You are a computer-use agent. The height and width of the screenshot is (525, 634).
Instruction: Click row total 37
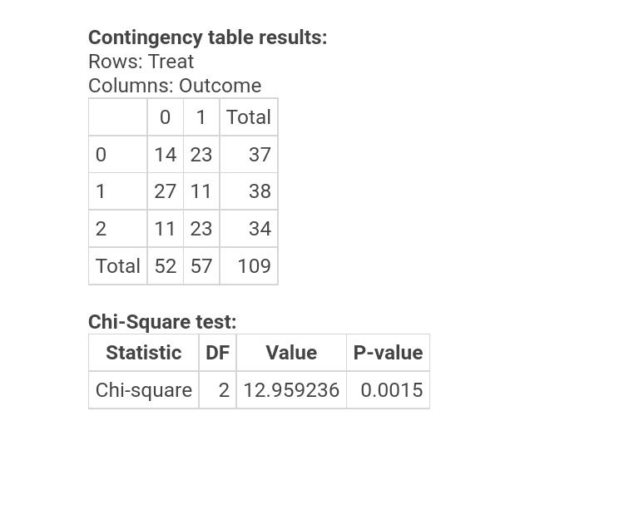coord(260,155)
